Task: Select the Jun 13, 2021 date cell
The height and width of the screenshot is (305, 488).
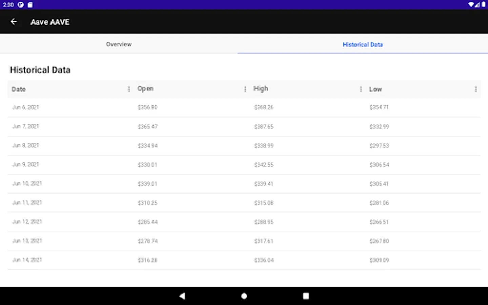Action: click(27, 241)
